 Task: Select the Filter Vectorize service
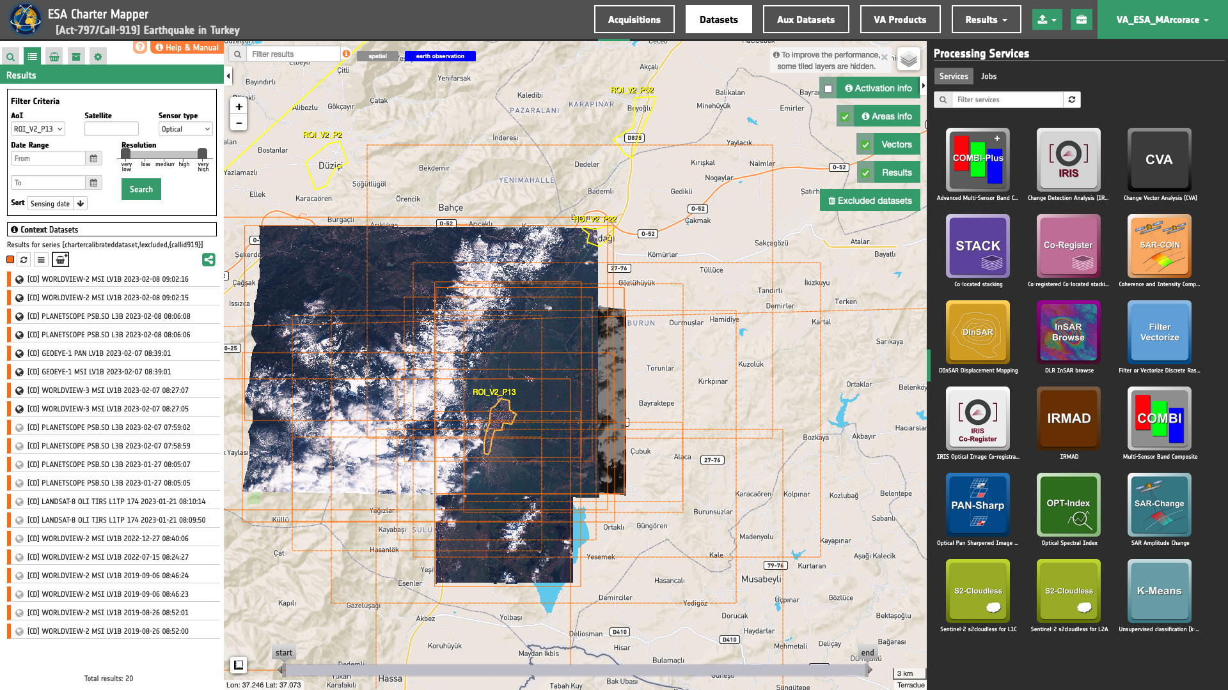1160,332
